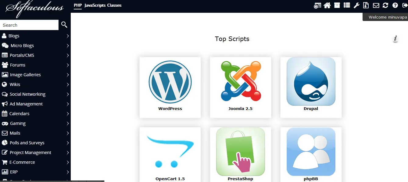Screen dimensions: 408x182
Task: Expand the Mails category arrow
Action: (68, 133)
